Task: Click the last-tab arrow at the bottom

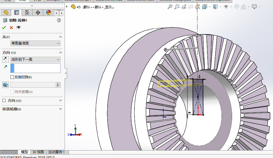Action: tap(15, 152)
